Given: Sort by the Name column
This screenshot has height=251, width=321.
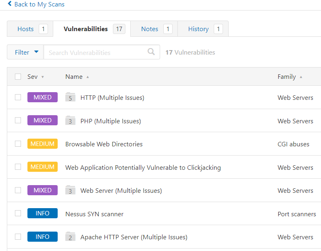Looking at the screenshot, I should 77,77.
